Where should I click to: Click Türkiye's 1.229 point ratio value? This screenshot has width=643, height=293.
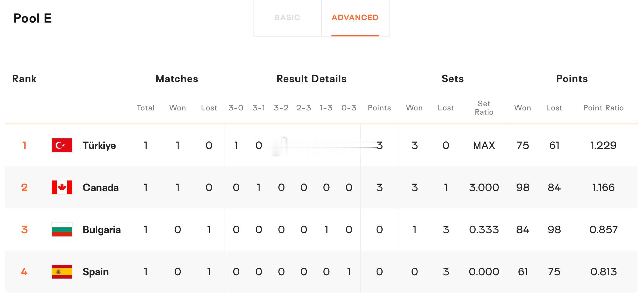[603, 146]
